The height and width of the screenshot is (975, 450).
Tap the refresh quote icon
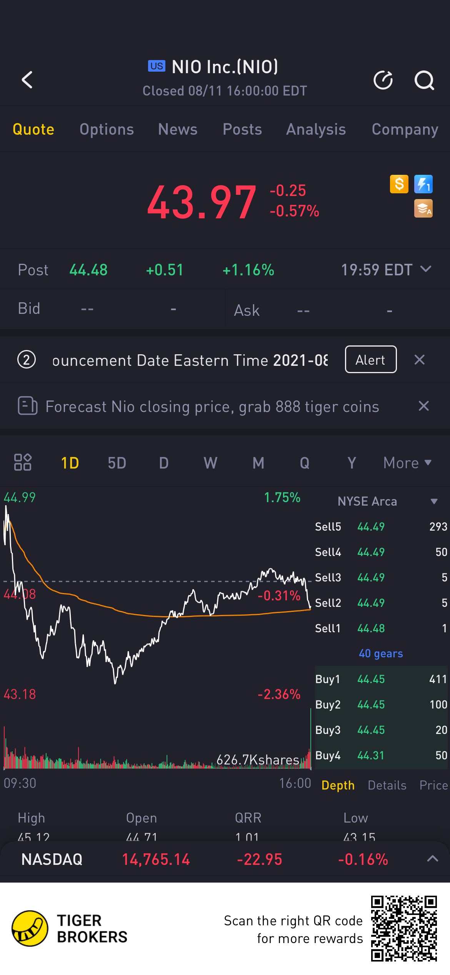coord(383,80)
